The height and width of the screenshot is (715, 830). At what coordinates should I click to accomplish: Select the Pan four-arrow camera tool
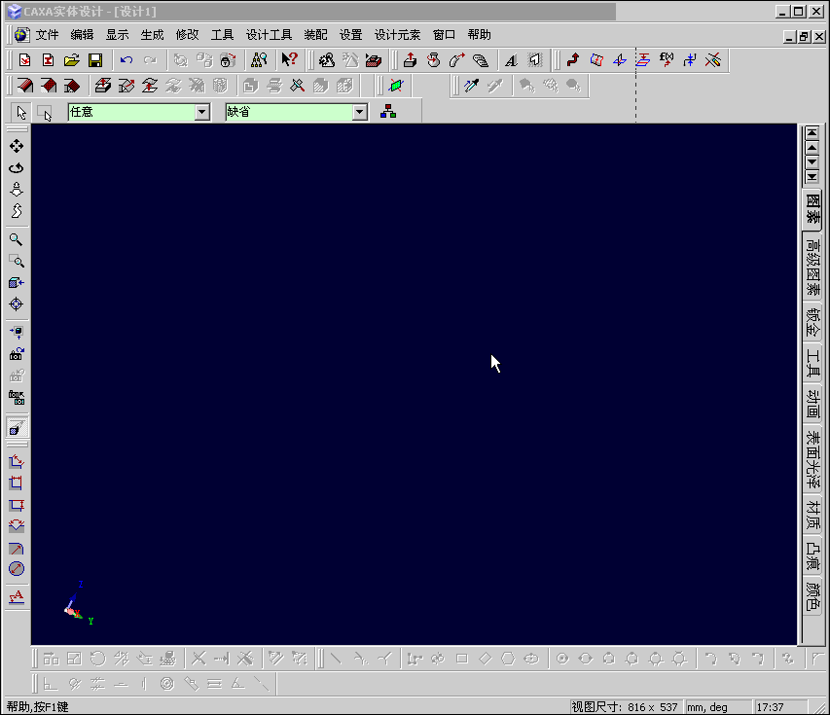(17, 146)
